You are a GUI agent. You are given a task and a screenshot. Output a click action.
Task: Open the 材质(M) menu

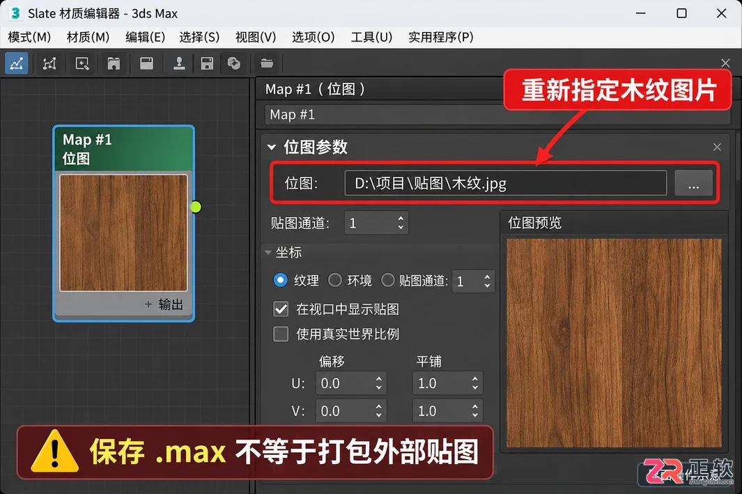pos(88,37)
